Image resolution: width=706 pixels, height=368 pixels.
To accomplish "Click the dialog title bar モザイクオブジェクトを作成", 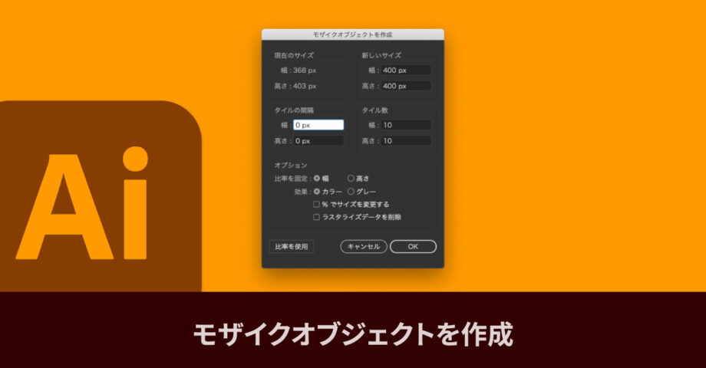I will (352, 34).
